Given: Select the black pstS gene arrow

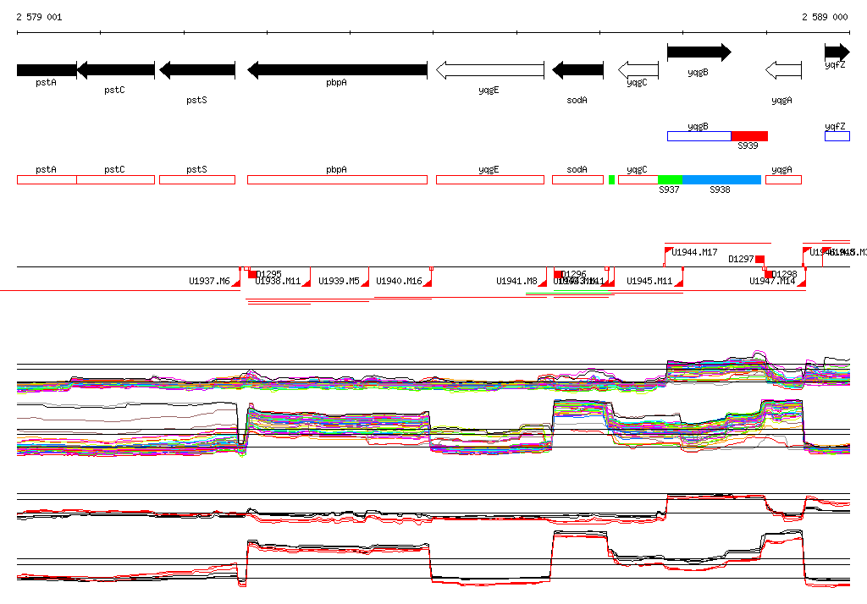Looking at the screenshot, I should point(197,70).
